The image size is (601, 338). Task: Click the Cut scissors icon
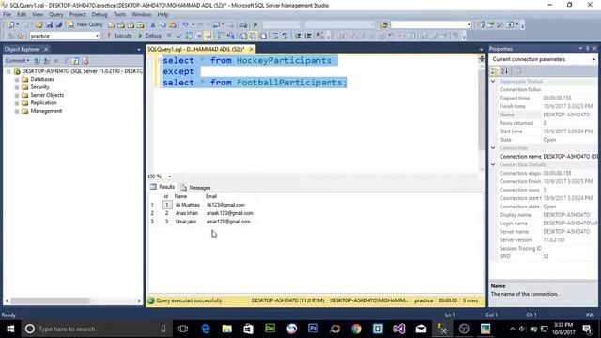click(x=152, y=25)
